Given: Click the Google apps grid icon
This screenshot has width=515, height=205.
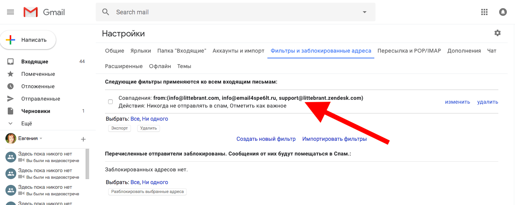Looking at the screenshot, I should [x=484, y=12].
